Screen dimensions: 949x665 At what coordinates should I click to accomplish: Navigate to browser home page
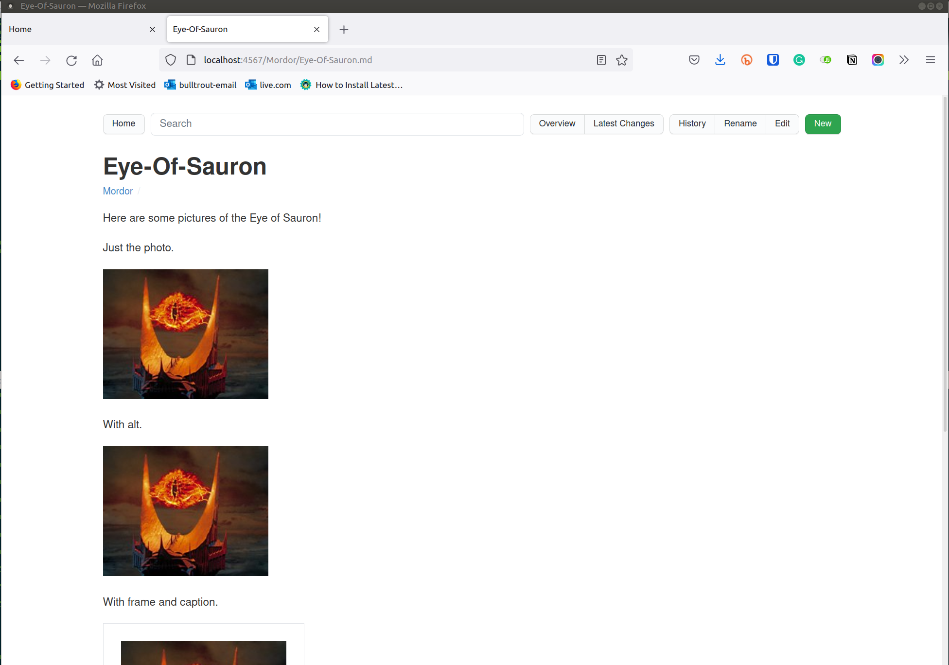pos(97,60)
